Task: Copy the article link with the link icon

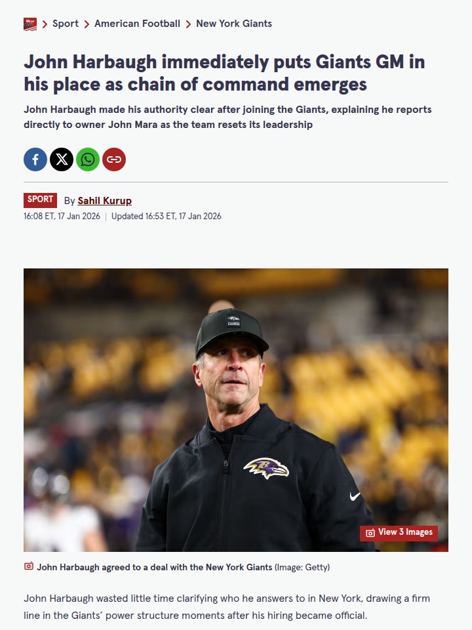Action: [x=114, y=159]
